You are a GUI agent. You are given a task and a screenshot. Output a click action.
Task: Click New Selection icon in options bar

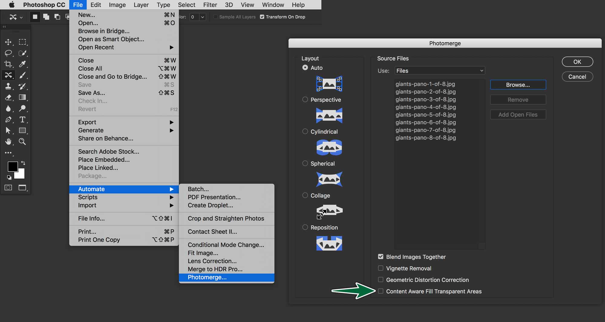[35, 17]
